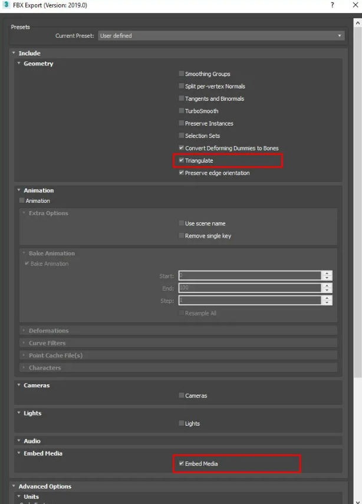
Task: Increase the Start value with up arrow
Action: 327,273
